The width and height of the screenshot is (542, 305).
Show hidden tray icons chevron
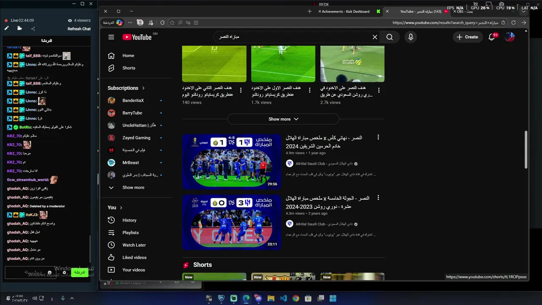pyautogui.click(x=71, y=299)
